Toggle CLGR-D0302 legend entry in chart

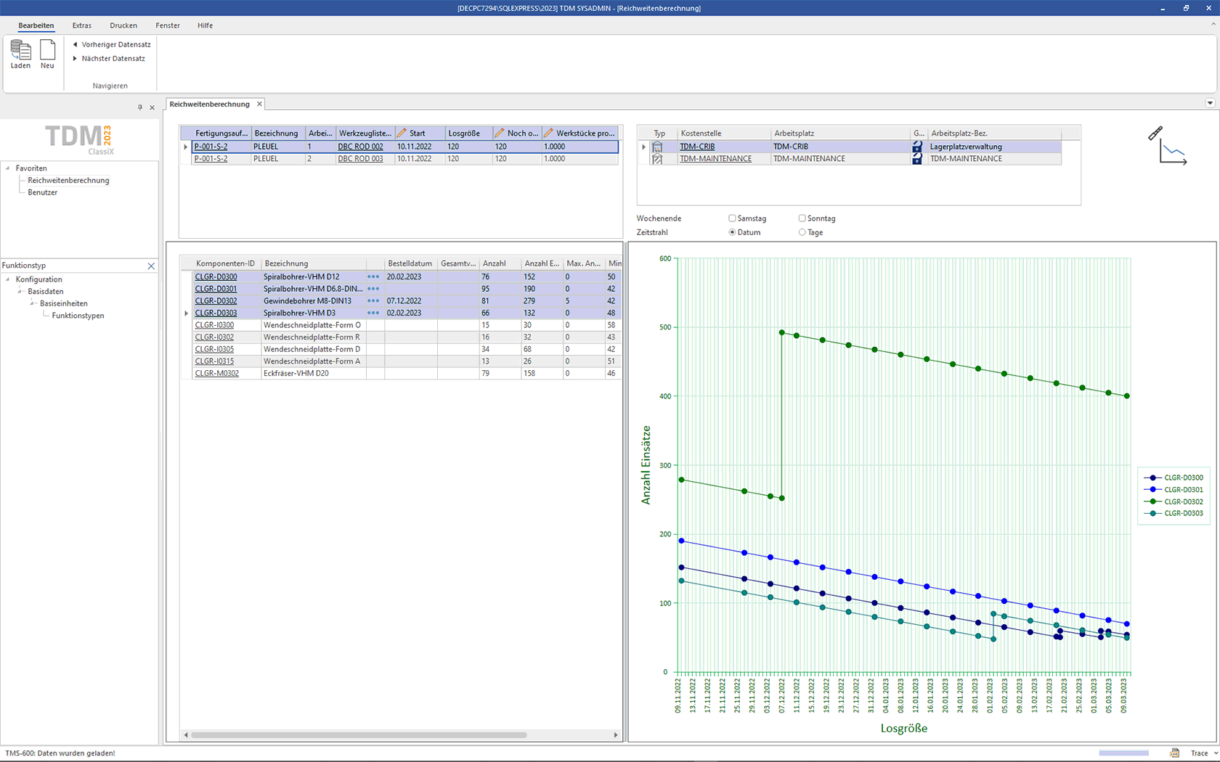click(1174, 501)
